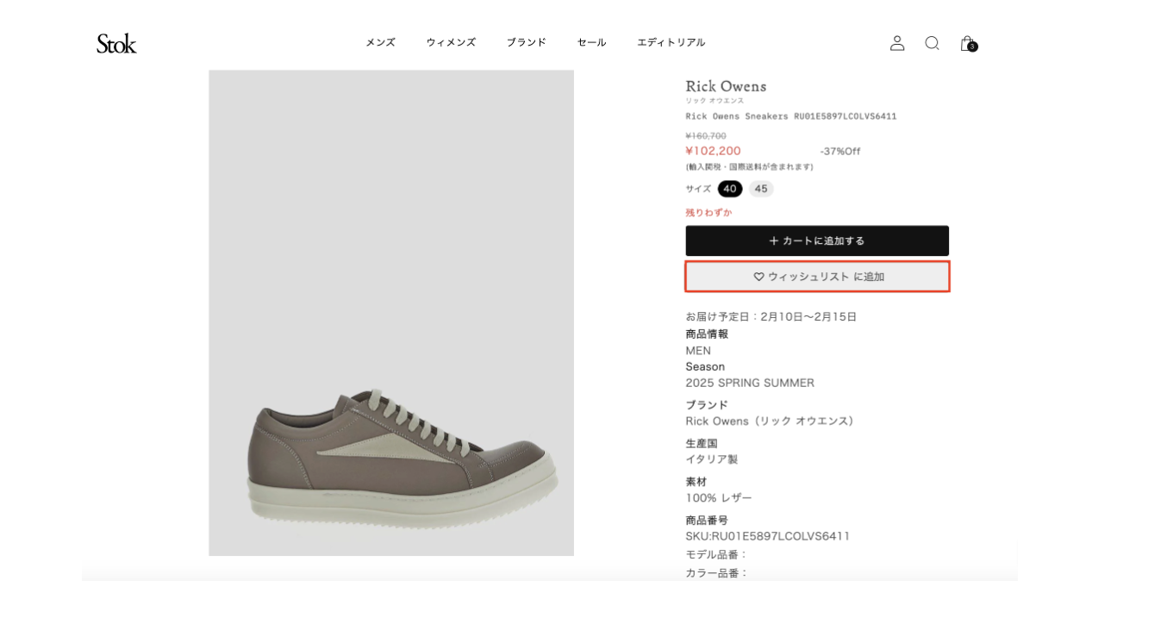Open the shopping bag cart icon
This screenshot has width=1167, height=624.
click(966, 42)
